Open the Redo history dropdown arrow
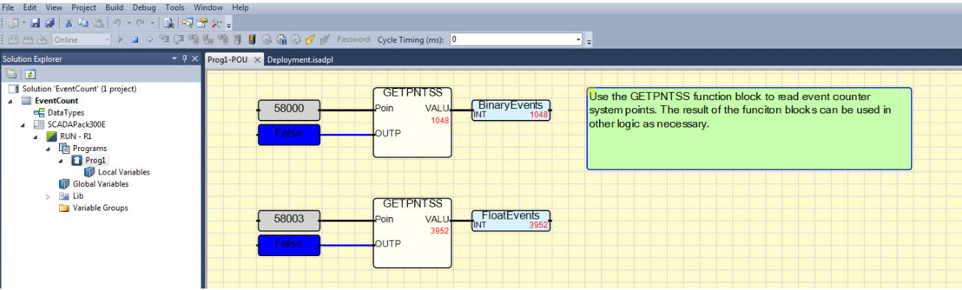Screen dimensions: 962x290 (152, 23)
